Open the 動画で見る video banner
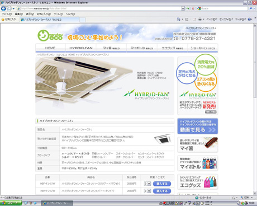 click(198, 126)
